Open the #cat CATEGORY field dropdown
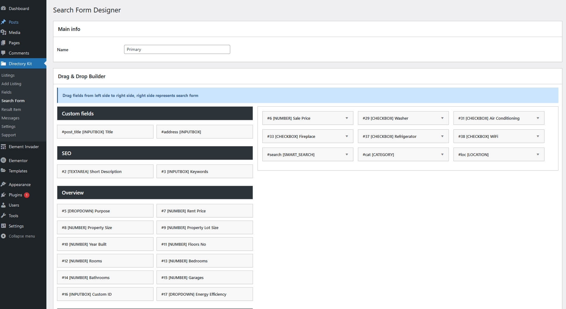The height and width of the screenshot is (309, 566). pos(442,154)
